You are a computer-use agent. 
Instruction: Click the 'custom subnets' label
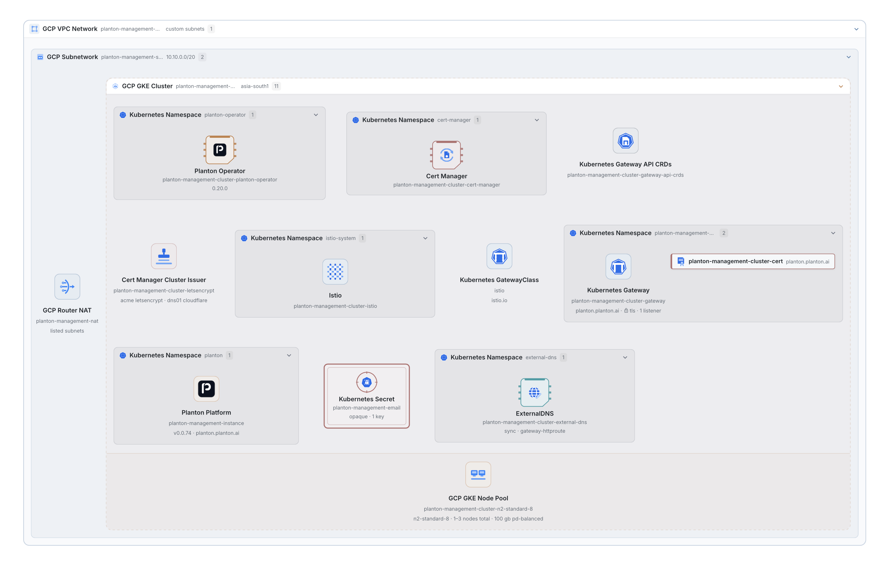pyautogui.click(x=185, y=29)
